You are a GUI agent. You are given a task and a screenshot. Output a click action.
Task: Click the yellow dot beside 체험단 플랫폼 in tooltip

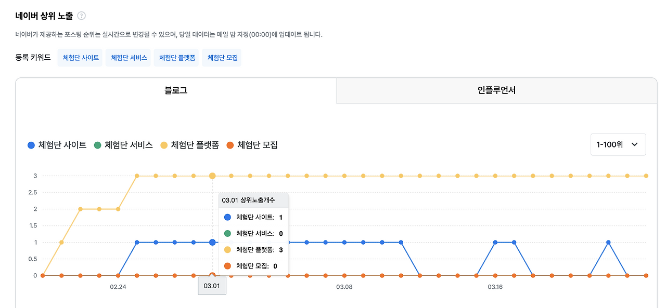click(227, 249)
